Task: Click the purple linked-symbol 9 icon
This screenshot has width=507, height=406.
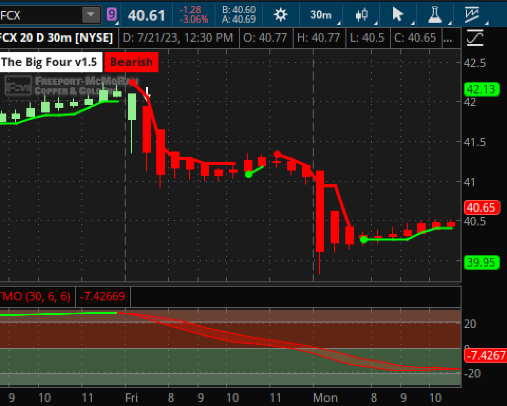Action: [111, 14]
